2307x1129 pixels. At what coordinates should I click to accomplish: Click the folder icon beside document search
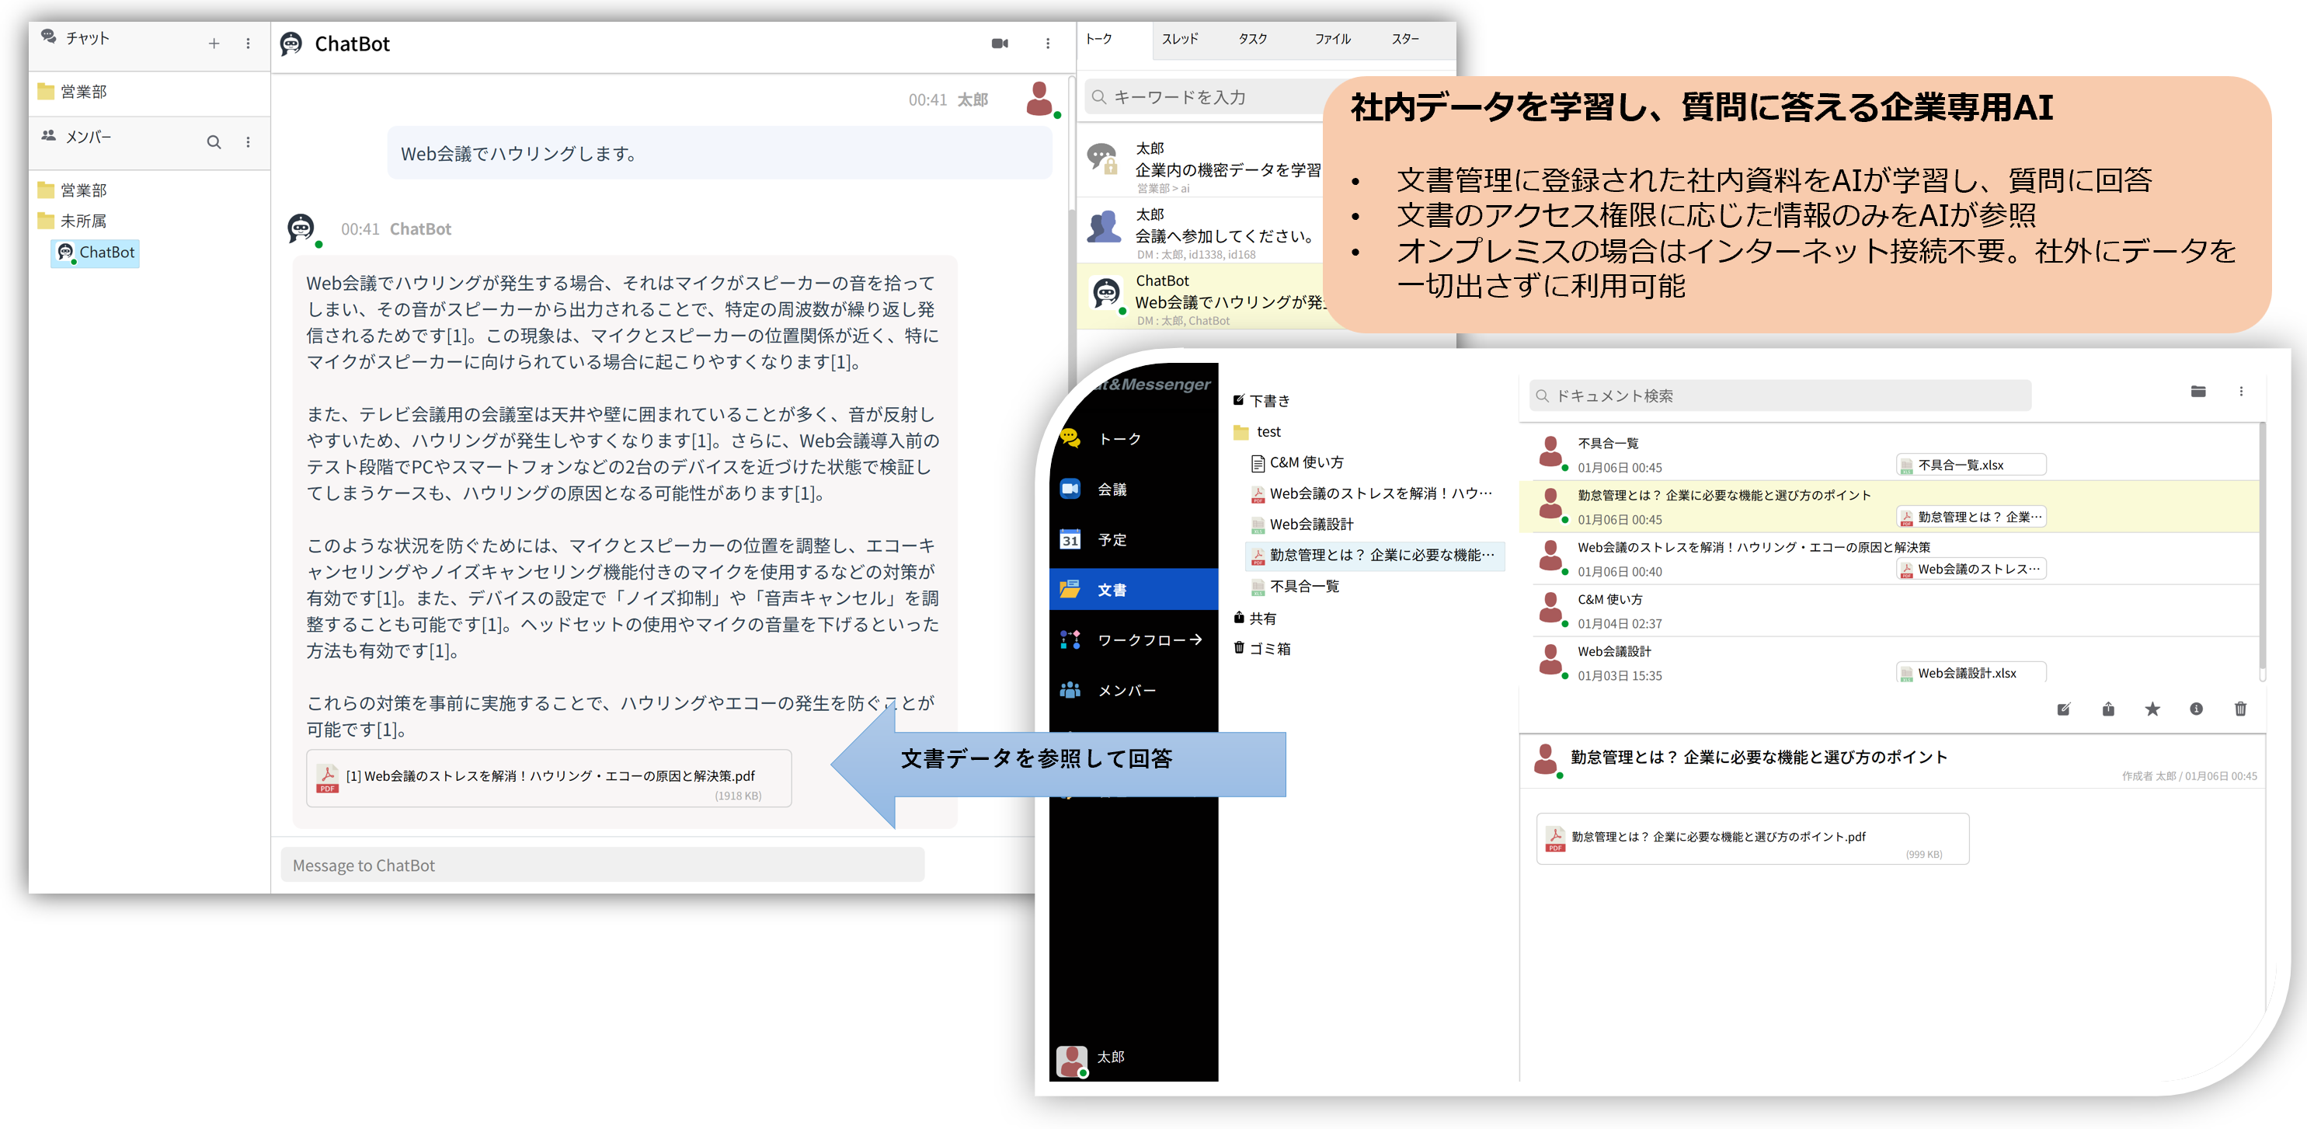click(2197, 392)
